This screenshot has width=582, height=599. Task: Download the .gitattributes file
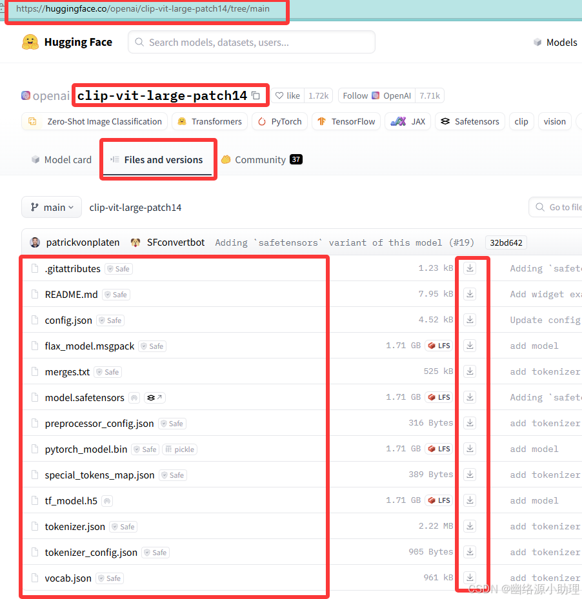470,268
